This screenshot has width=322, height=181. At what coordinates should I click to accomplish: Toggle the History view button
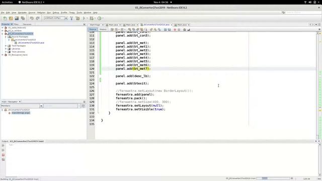point(103,30)
